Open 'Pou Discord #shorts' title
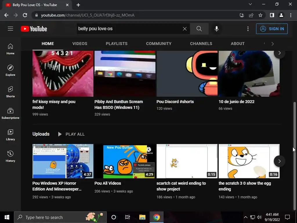This screenshot has width=297, height=223. pos(175,102)
